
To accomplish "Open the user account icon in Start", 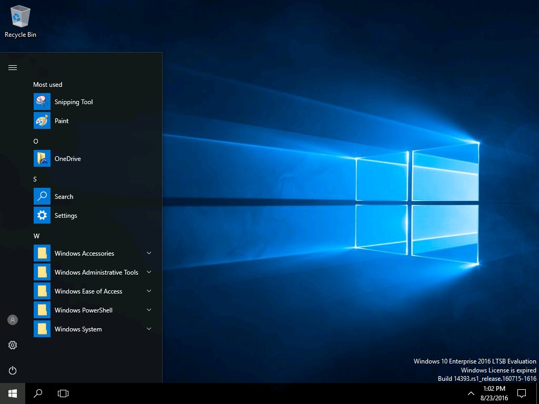I will tap(13, 320).
